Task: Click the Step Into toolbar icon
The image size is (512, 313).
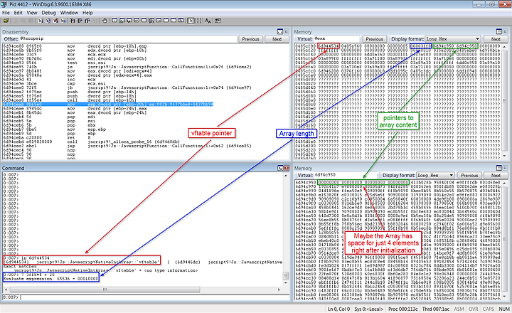Action: 73,21
